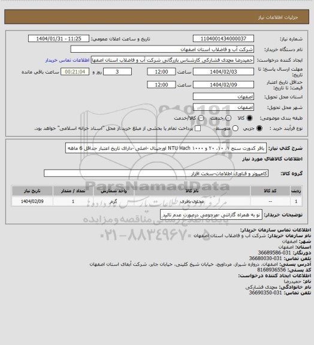
Task: Select the کالا/خدمت radio button
Action: point(201,118)
